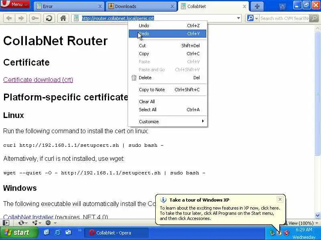Screen dimensions: 321x240
Task: Click the search magnifier go button
Action: [314, 18]
